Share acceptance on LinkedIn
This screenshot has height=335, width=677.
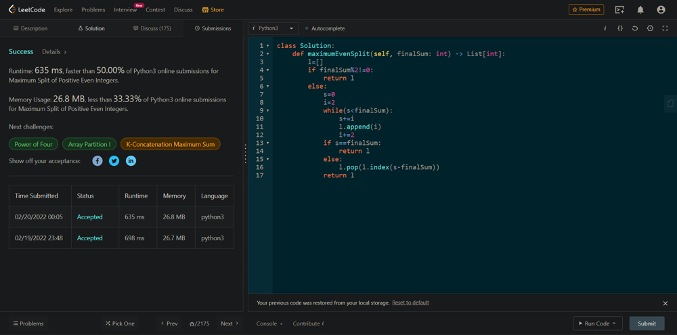click(x=131, y=161)
